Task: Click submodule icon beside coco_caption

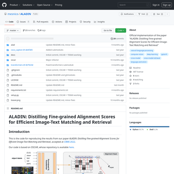Action: 8,50
